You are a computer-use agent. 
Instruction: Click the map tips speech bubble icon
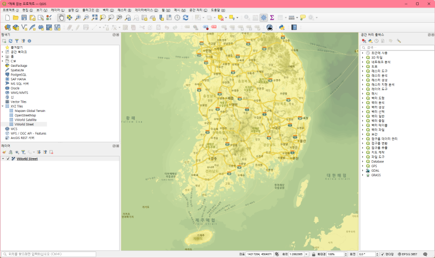point(303,18)
